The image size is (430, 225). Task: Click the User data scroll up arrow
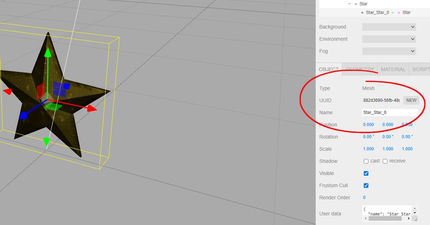415,209
